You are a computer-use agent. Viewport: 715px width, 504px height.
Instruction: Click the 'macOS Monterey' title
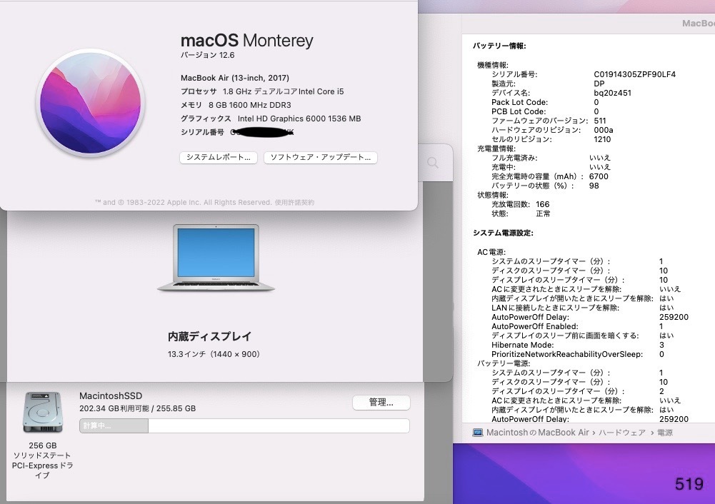pyautogui.click(x=246, y=41)
